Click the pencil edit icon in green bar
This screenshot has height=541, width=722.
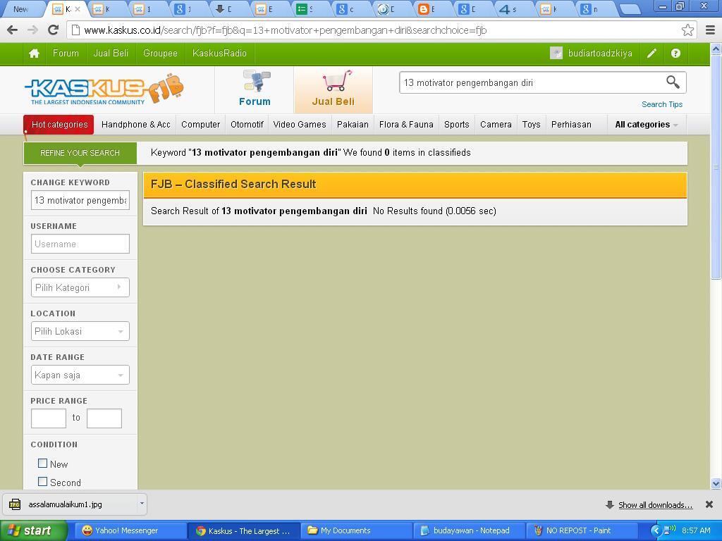click(651, 54)
